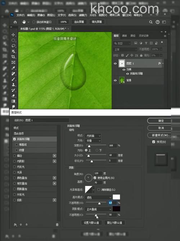Delete effect with trash icon in dialog

57,224
